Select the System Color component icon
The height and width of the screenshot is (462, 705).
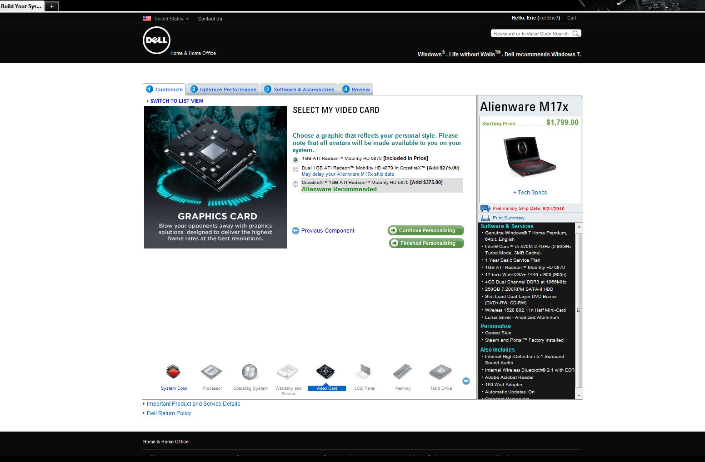(174, 372)
